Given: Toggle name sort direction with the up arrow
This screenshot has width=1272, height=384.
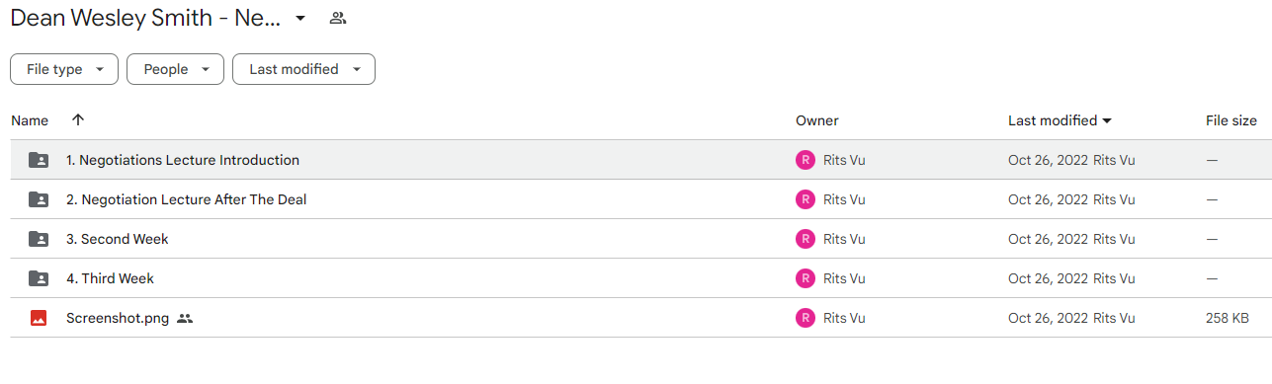Looking at the screenshot, I should point(78,119).
